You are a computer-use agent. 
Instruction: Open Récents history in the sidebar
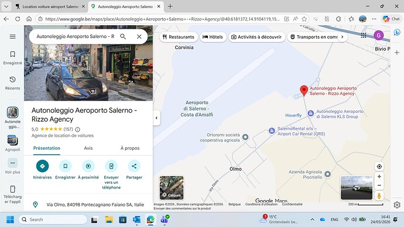[x=13, y=83]
